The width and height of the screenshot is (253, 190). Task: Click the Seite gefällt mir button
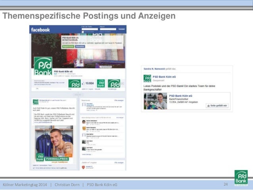[x=217, y=106]
